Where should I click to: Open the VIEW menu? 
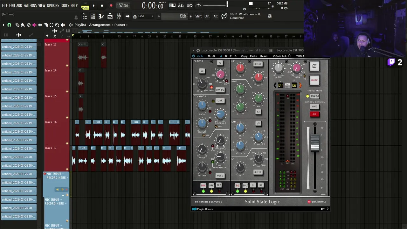click(42, 5)
